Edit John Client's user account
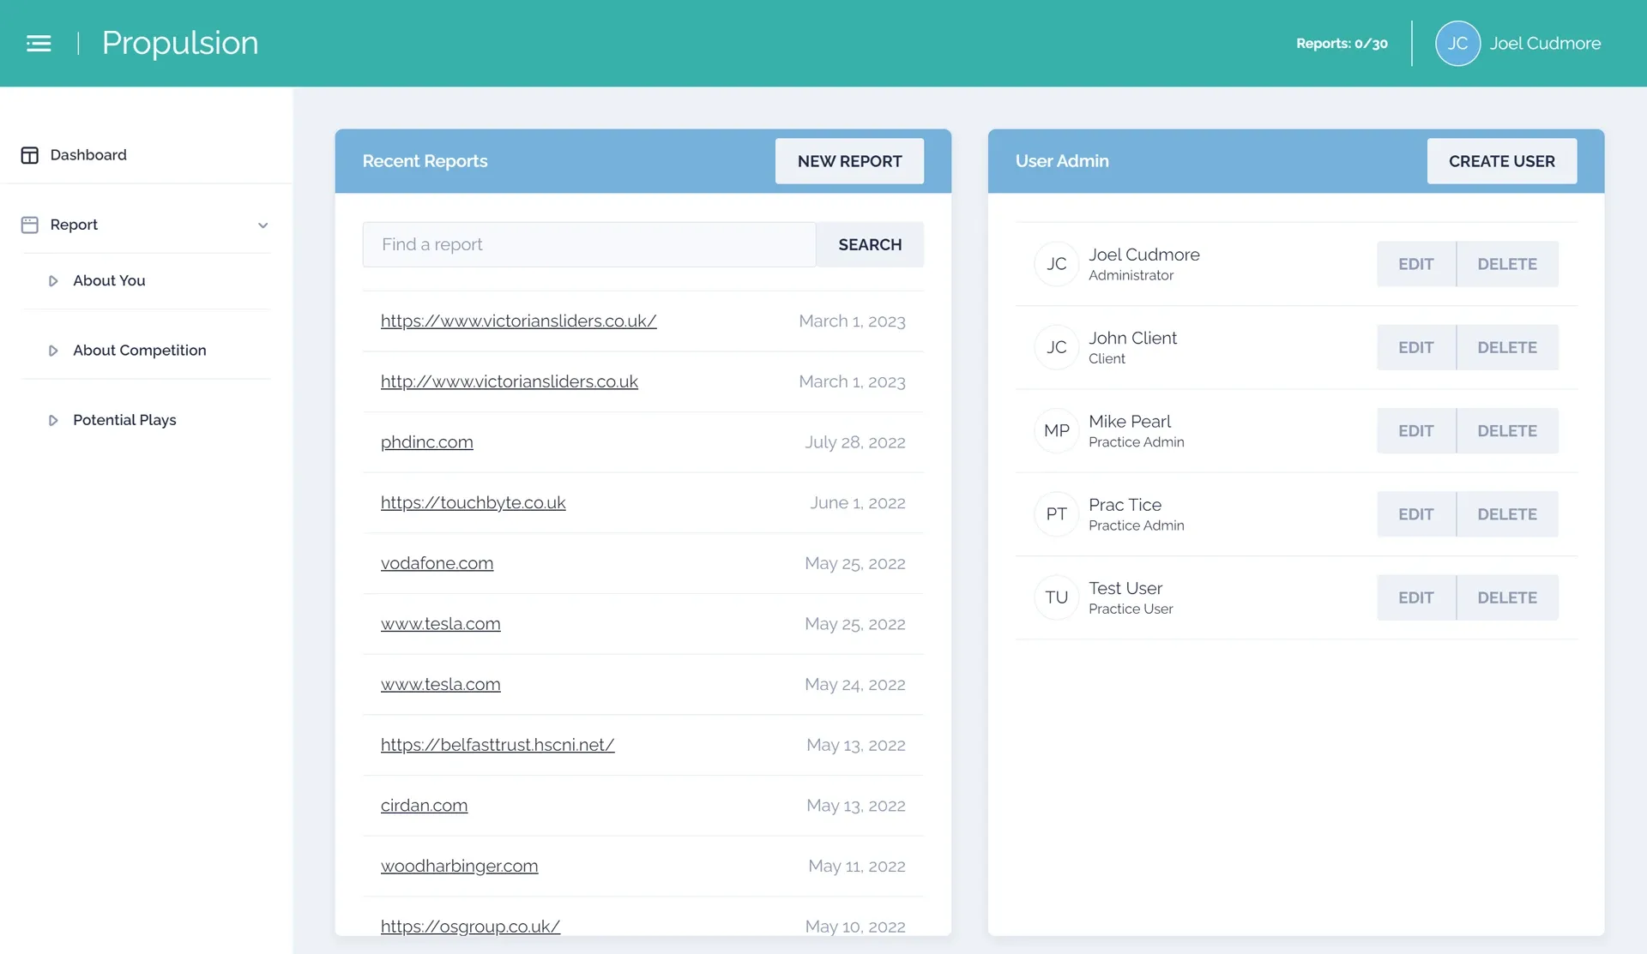Viewport: 1647px width, 954px height. pyautogui.click(x=1415, y=347)
